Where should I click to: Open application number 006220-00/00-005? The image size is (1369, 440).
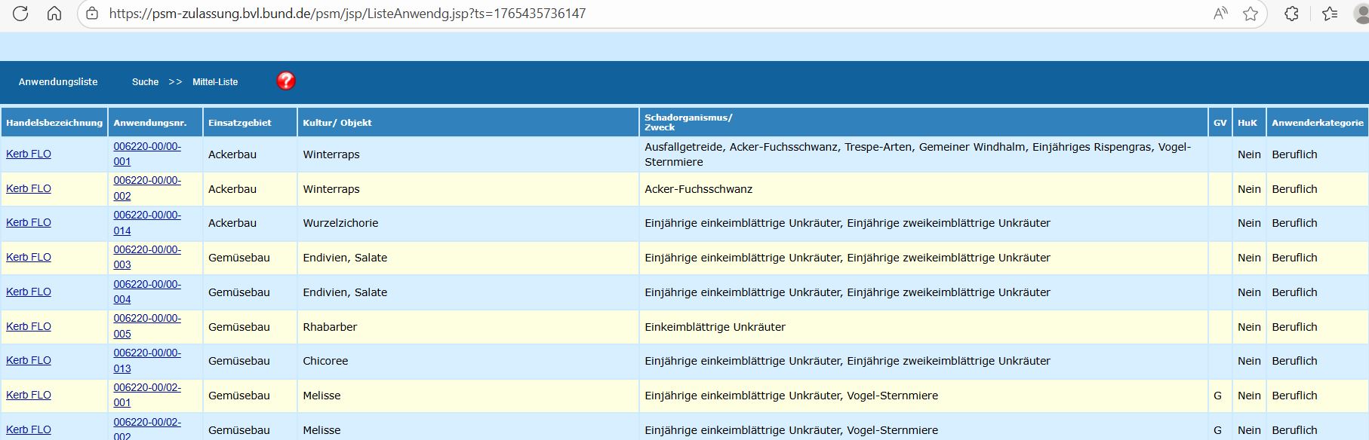[147, 326]
